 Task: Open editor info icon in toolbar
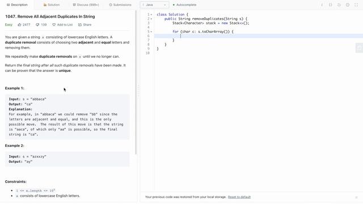[322, 5]
